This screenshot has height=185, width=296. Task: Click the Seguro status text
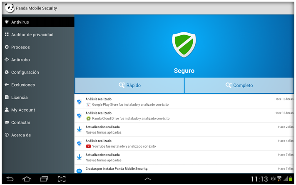pyautogui.click(x=184, y=71)
